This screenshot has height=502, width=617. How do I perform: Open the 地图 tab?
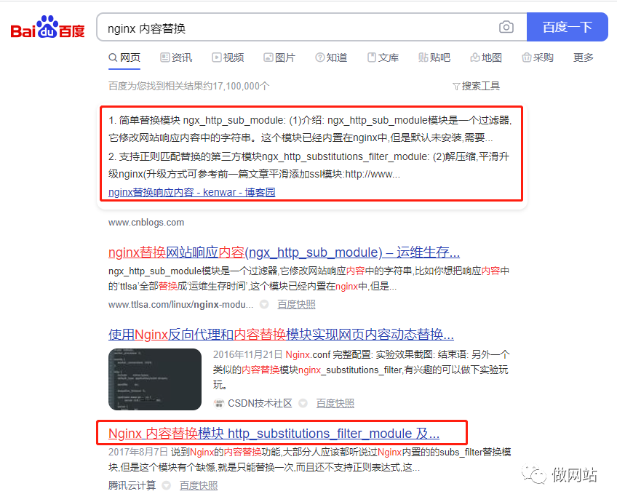point(486,57)
